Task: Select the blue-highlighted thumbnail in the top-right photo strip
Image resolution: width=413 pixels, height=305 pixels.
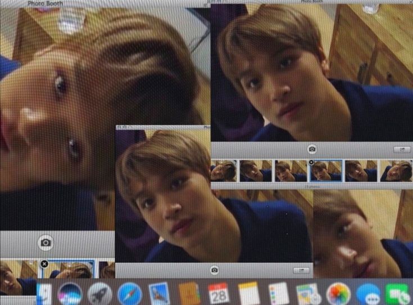Action: 326,171
